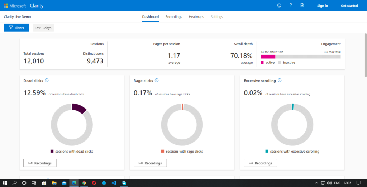Click the 0.02% excessive scrolling percentage
This screenshot has width=367, height=187.
coord(253,93)
